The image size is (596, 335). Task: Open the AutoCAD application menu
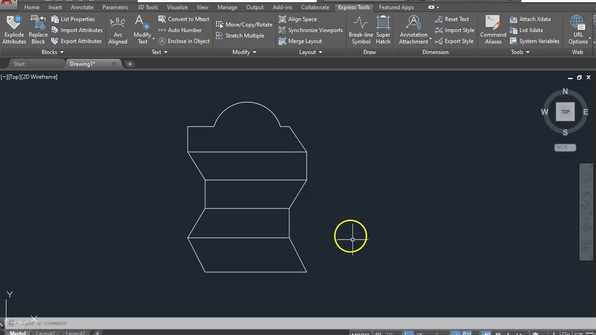pyautogui.click(x=8, y=5)
